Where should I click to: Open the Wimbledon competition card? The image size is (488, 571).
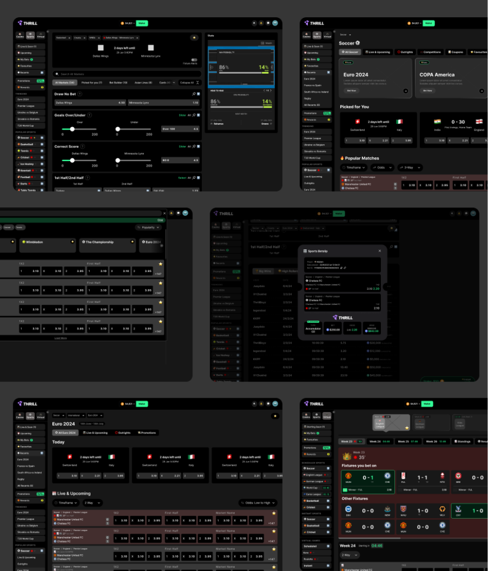(48, 245)
